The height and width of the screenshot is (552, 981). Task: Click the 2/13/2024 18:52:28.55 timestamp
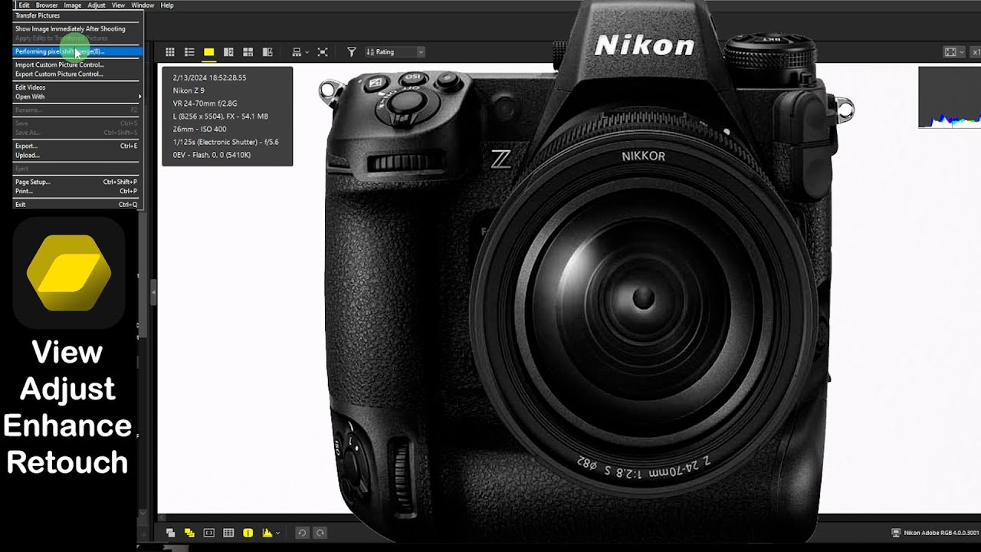point(209,77)
